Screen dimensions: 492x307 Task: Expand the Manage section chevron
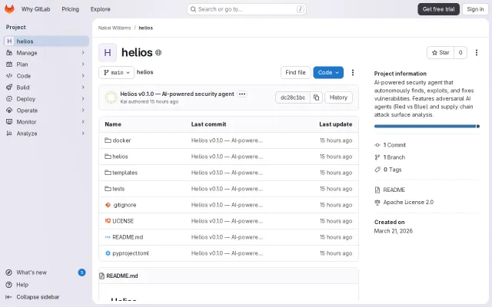pos(83,53)
